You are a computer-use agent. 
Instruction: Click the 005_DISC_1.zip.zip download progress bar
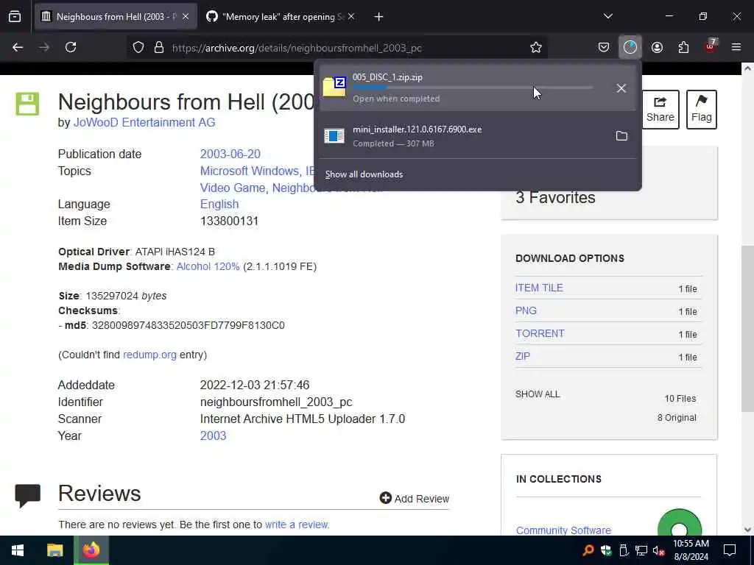pyautogui.click(x=473, y=88)
